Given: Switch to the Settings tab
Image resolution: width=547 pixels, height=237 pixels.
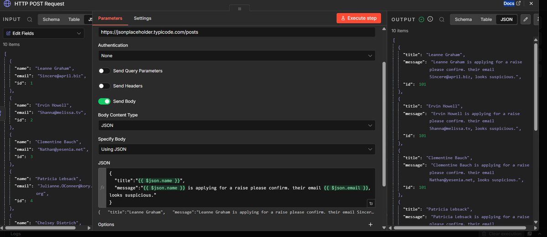Looking at the screenshot, I should pyautogui.click(x=143, y=19).
